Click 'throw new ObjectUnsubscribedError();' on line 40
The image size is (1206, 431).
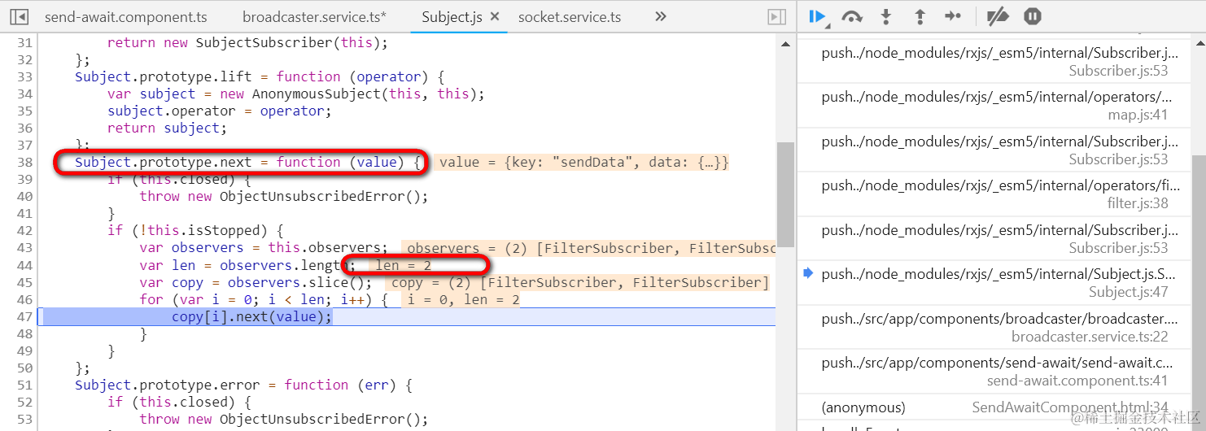pos(284,196)
